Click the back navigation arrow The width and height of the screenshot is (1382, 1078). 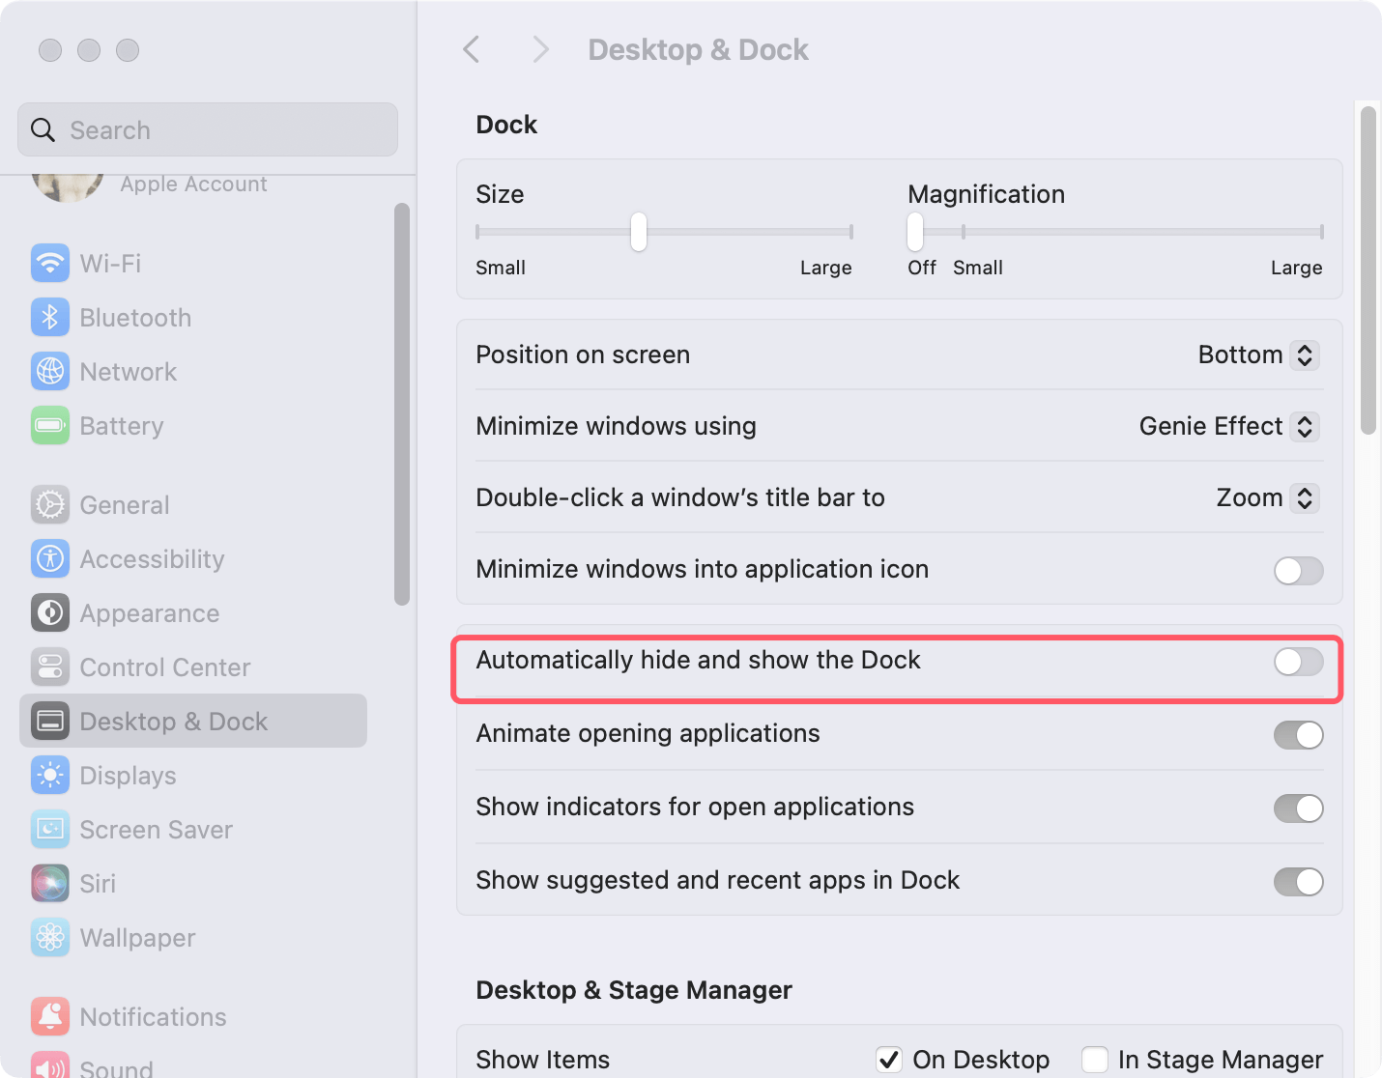click(471, 49)
